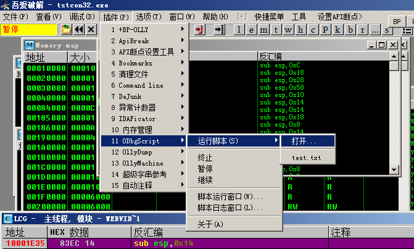The width and height of the screenshot is (414, 249).
Task: Select address 10001E35 in CPU pane
Action: coord(25,243)
